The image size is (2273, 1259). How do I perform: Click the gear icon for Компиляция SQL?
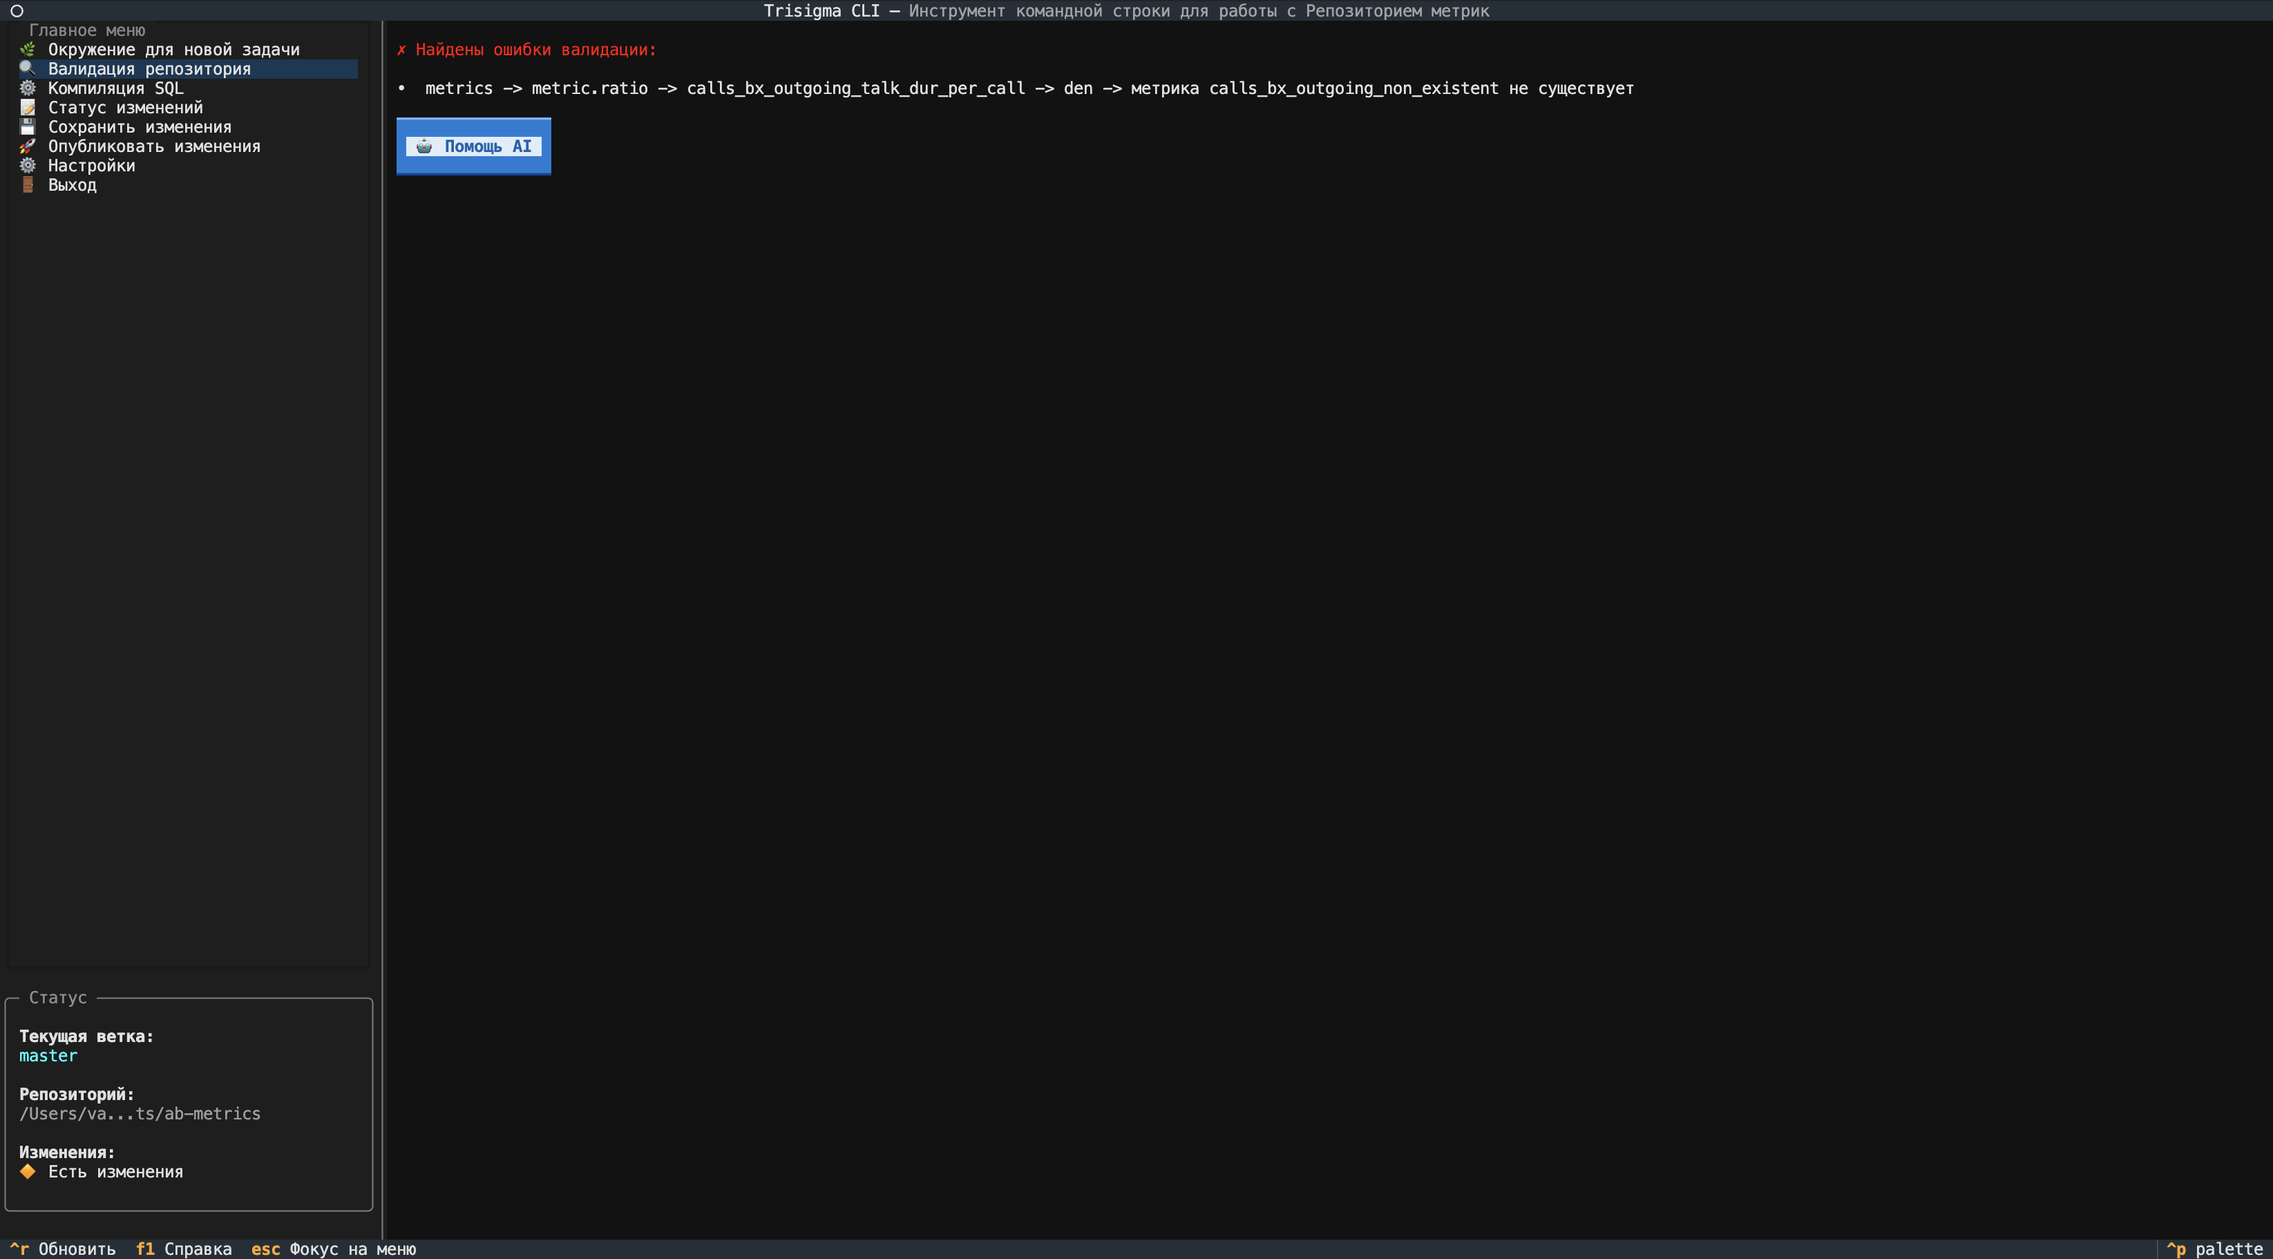(x=28, y=88)
